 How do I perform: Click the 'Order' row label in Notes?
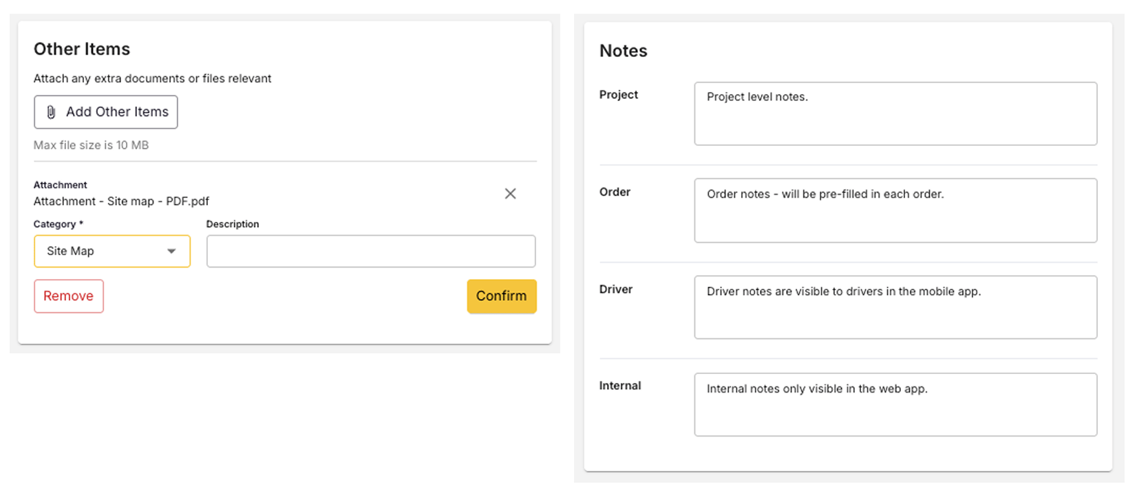click(615, 192)
